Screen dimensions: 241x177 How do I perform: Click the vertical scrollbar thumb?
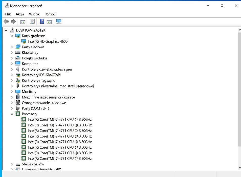point(239,89)
